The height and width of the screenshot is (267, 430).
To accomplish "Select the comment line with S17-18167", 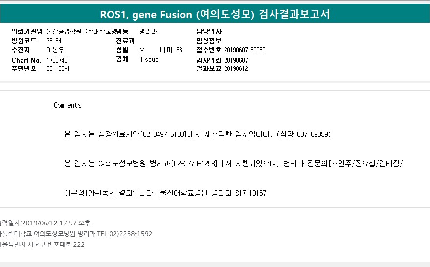I will 166,193.
